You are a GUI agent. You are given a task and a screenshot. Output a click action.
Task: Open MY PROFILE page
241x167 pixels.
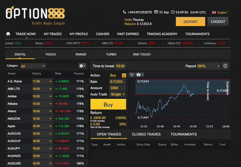[79, 34]
